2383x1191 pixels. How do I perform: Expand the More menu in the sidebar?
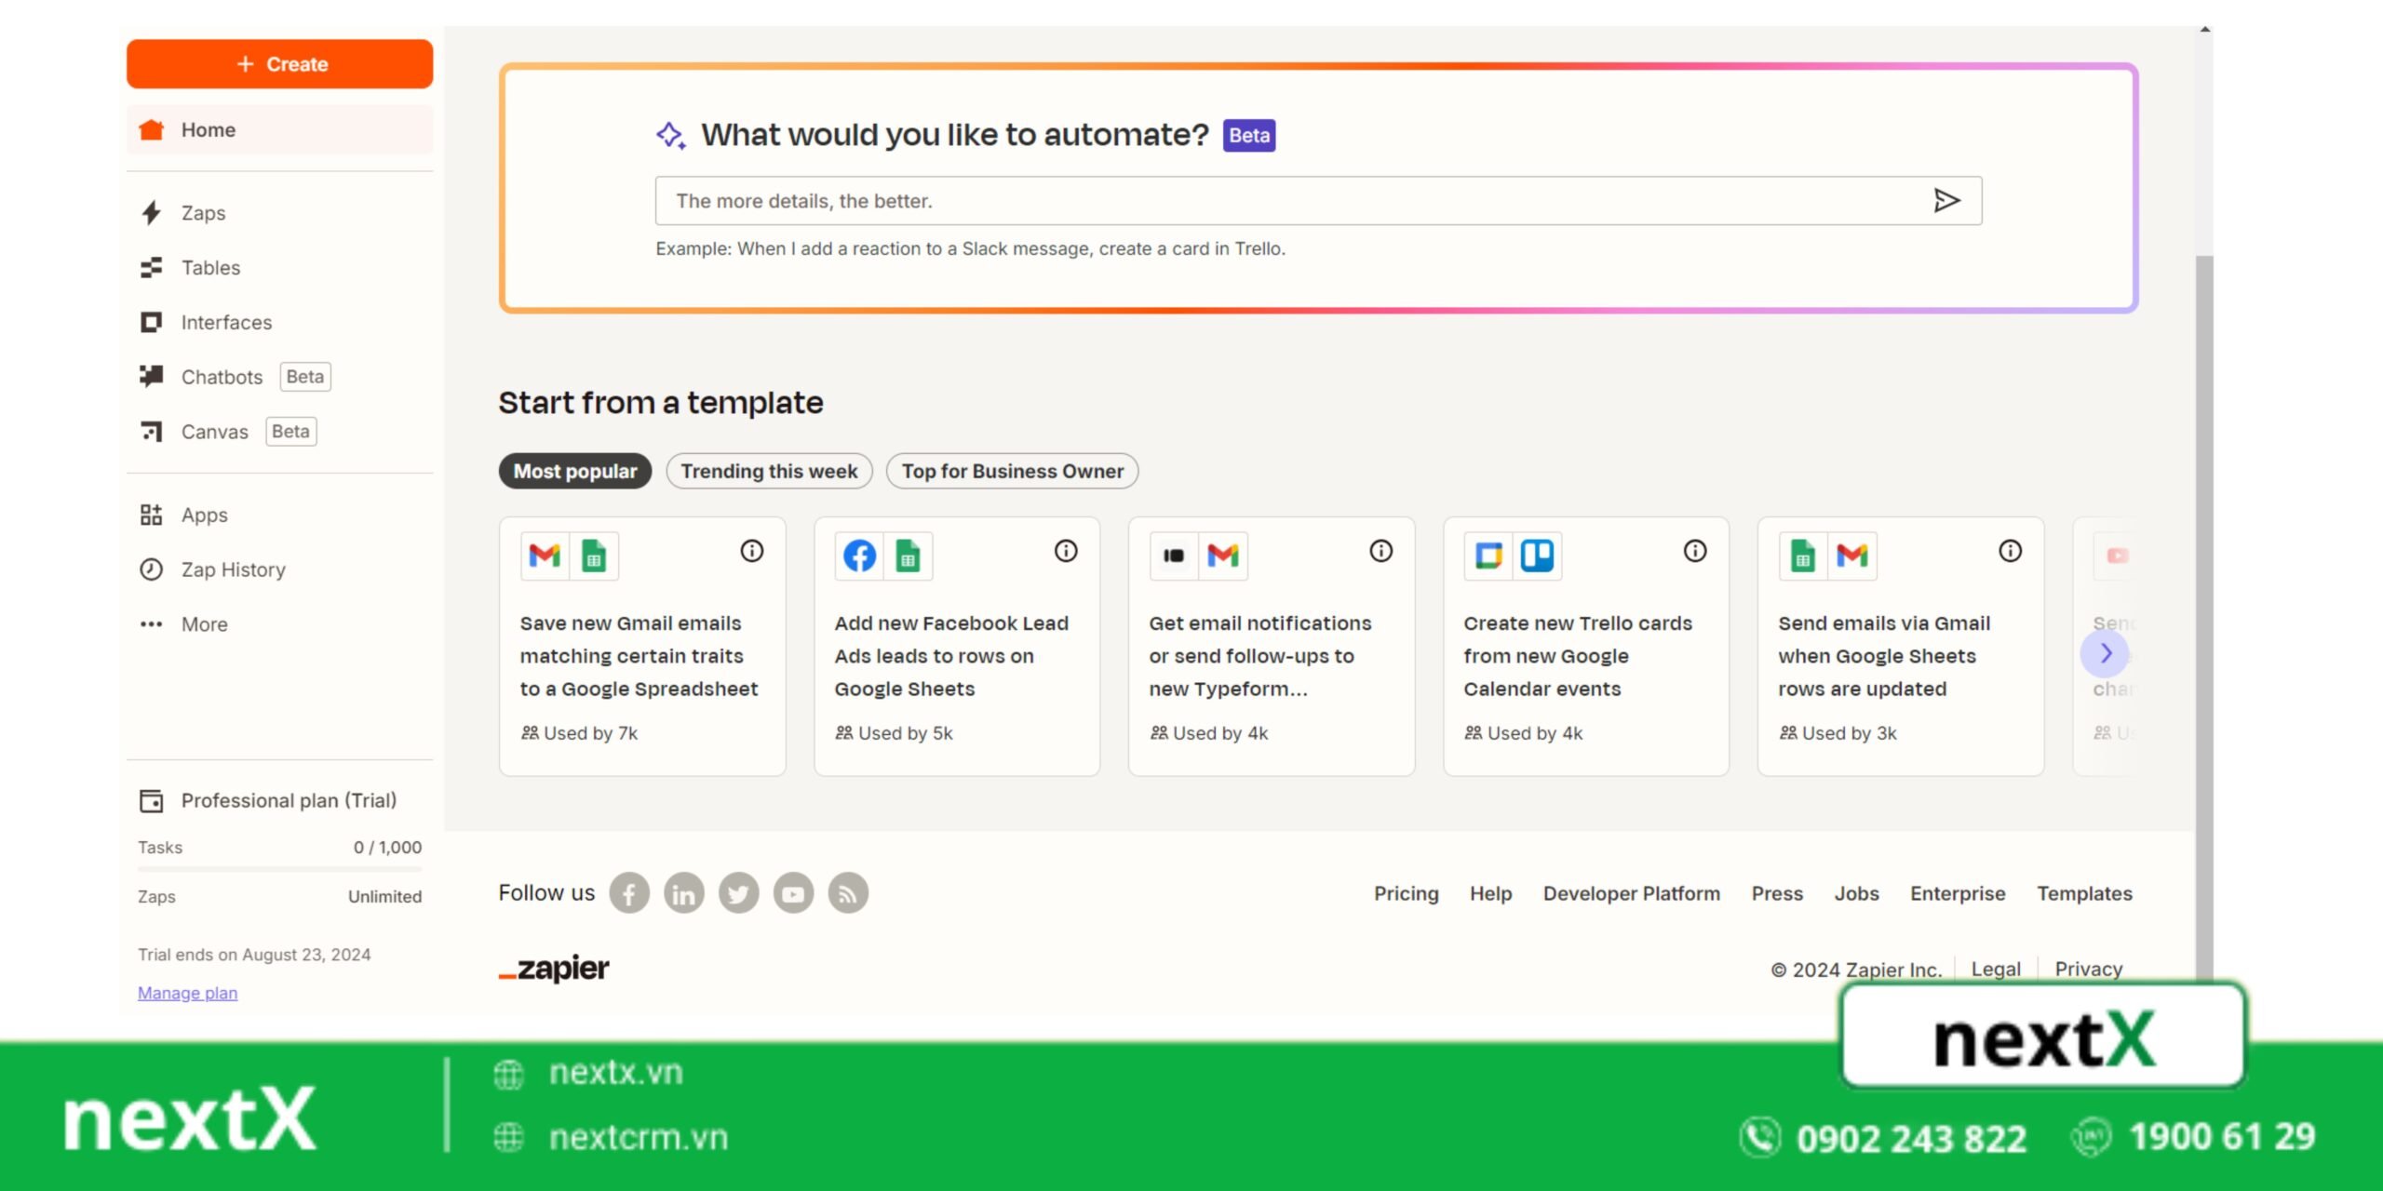204,624
